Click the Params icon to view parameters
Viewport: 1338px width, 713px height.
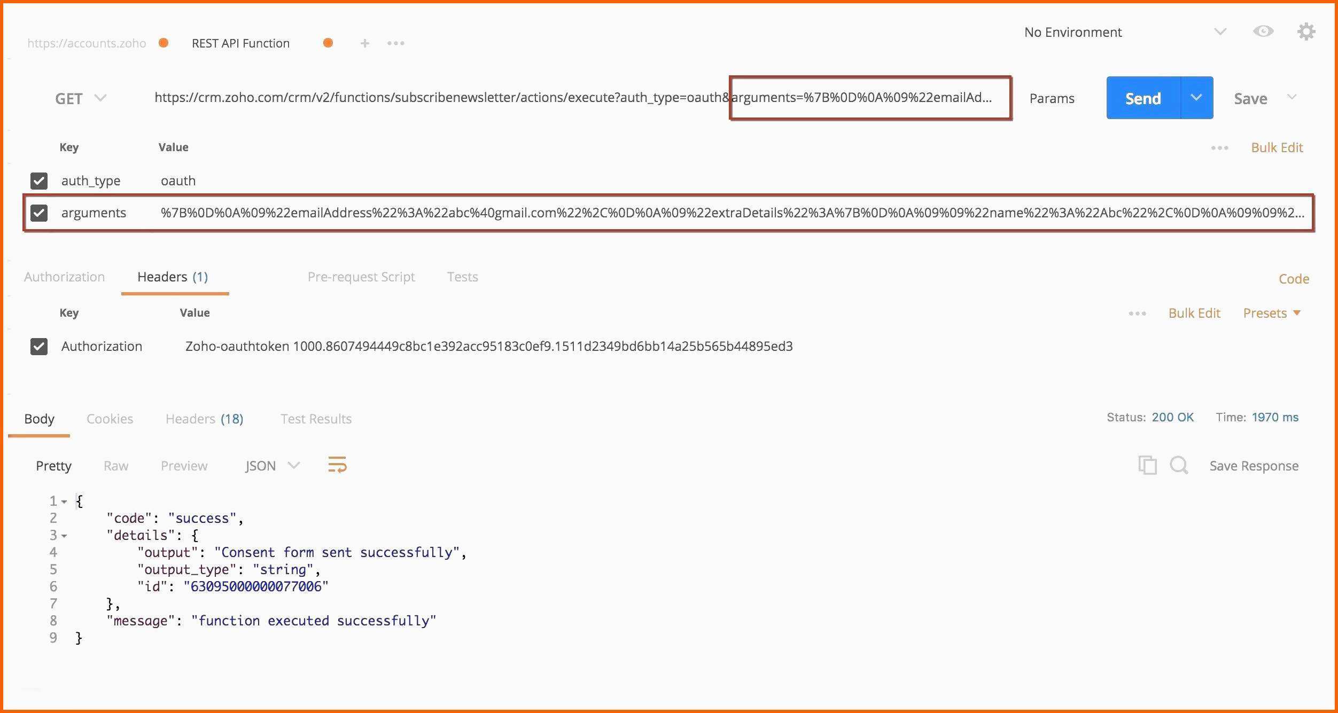click(1054, 98)
